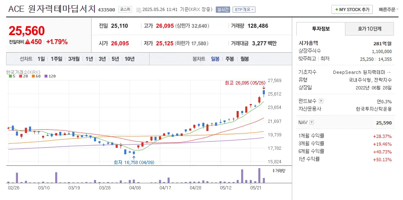Open the 호가10단계 tab
The height and width of the screenshot is (200, 403).
pos(369,29)
